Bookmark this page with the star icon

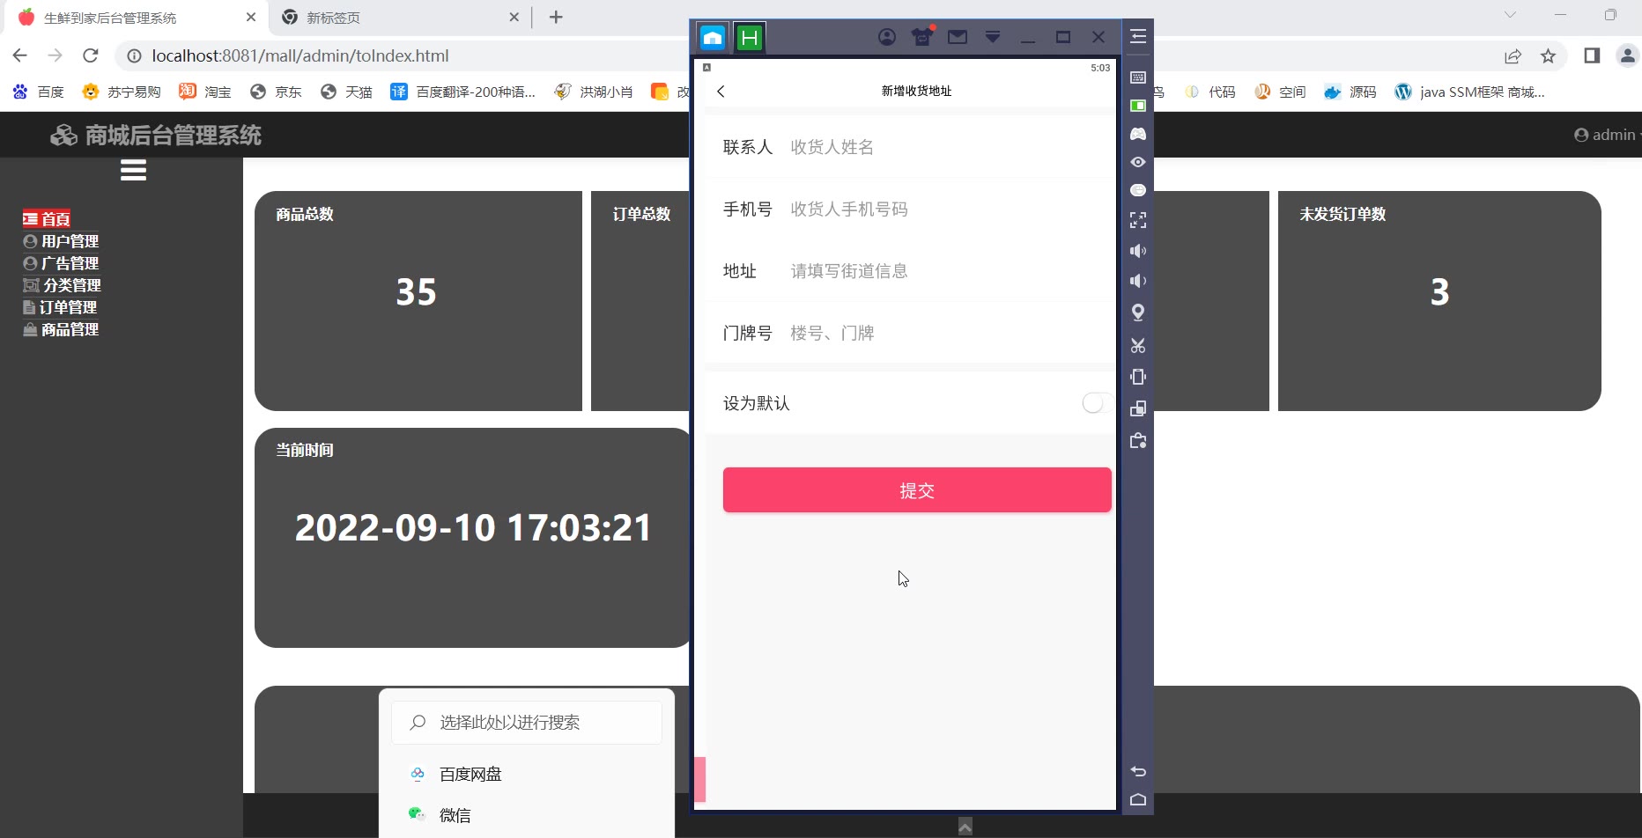1548,56
